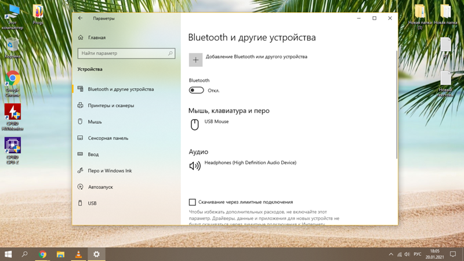Click the magnifier icon in the Settings search box
Viewport: 464px width, 261px height.
[x=170, y=53]
